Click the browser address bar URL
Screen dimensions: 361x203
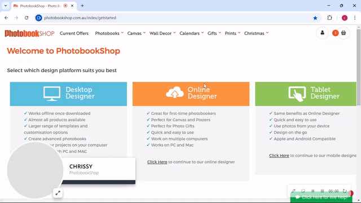(80, 17)
